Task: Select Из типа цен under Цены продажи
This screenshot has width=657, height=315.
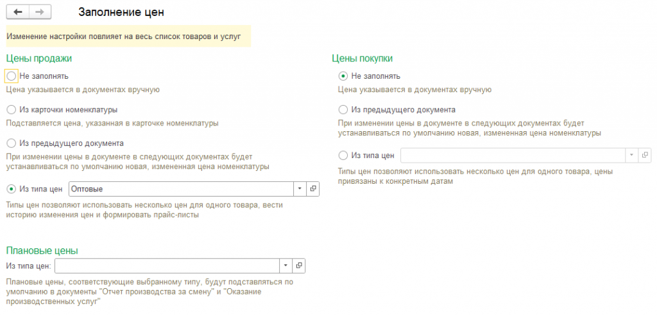Action: (12, 189)
